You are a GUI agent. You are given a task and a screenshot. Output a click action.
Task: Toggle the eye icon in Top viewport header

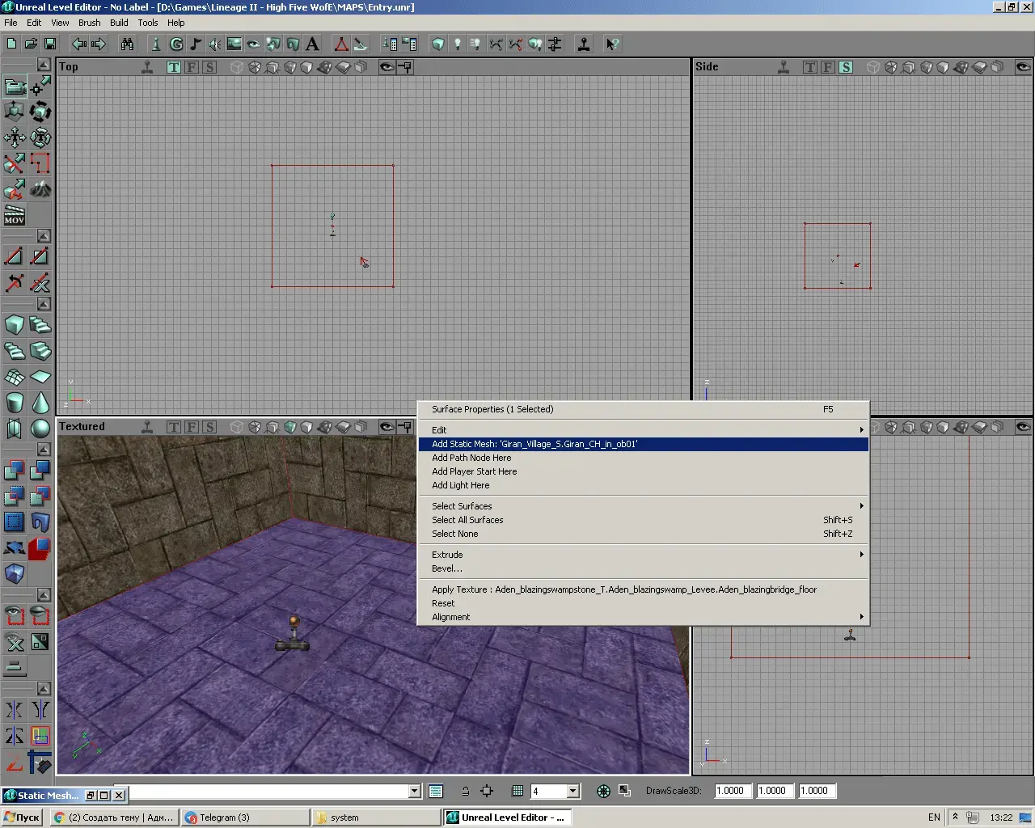pos(387,67)
